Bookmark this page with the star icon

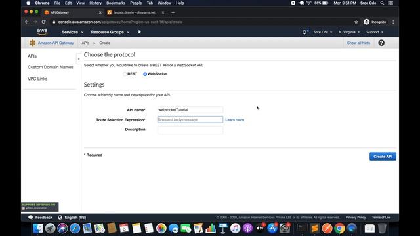click(x=356, y=22)
